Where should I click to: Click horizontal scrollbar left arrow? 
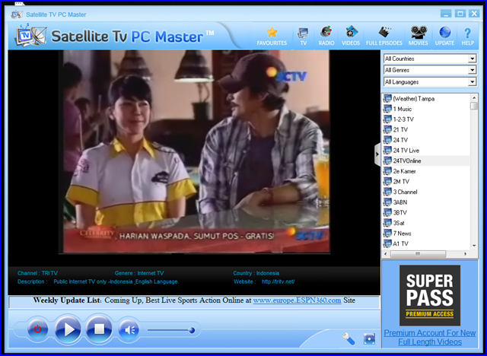(386, 254)
